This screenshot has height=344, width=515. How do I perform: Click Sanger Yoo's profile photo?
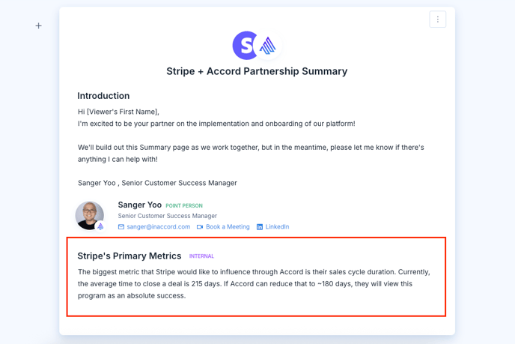click(89, 215)
